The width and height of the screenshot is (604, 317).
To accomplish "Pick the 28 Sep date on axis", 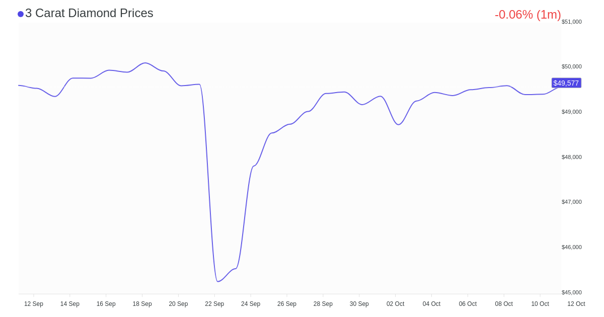I will click(x=323, y=304).
